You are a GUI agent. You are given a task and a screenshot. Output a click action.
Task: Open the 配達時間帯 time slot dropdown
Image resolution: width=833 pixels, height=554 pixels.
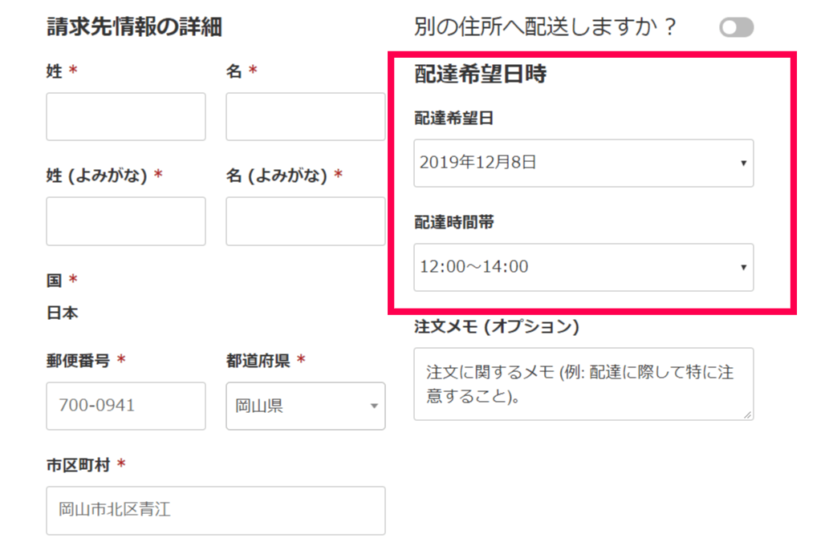[583, 267]
